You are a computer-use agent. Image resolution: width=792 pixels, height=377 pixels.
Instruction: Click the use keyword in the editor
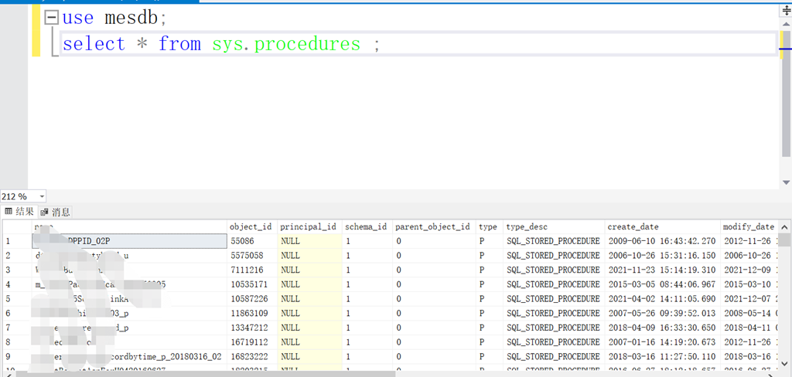pos(78,19)
